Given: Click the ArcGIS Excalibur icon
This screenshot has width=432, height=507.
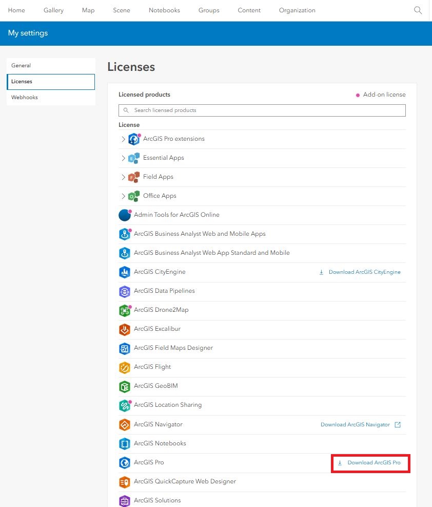Looking at the screenshot, I should pyautogui.click(x=125, y=329).
